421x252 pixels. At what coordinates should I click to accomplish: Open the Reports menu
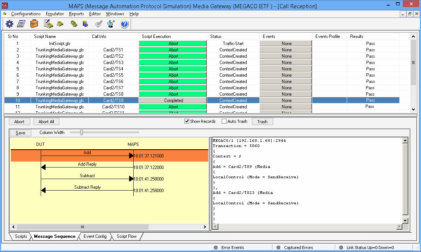pyautogui.click(x=76, y=14)
